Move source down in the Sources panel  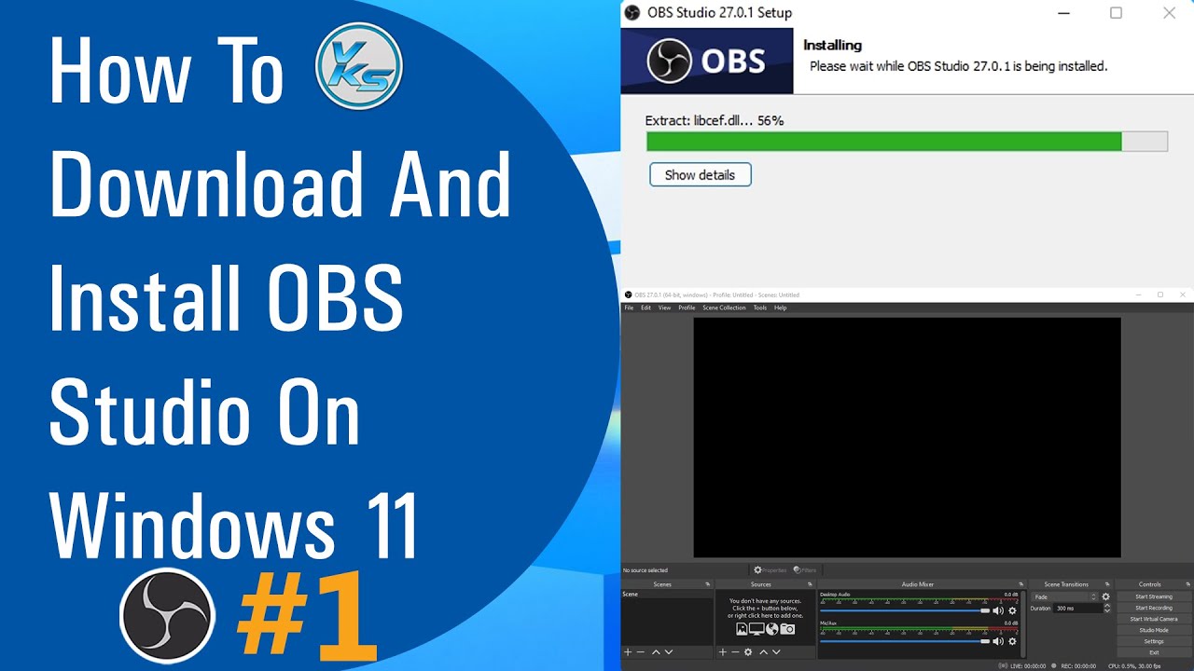[x=775, y=652]
